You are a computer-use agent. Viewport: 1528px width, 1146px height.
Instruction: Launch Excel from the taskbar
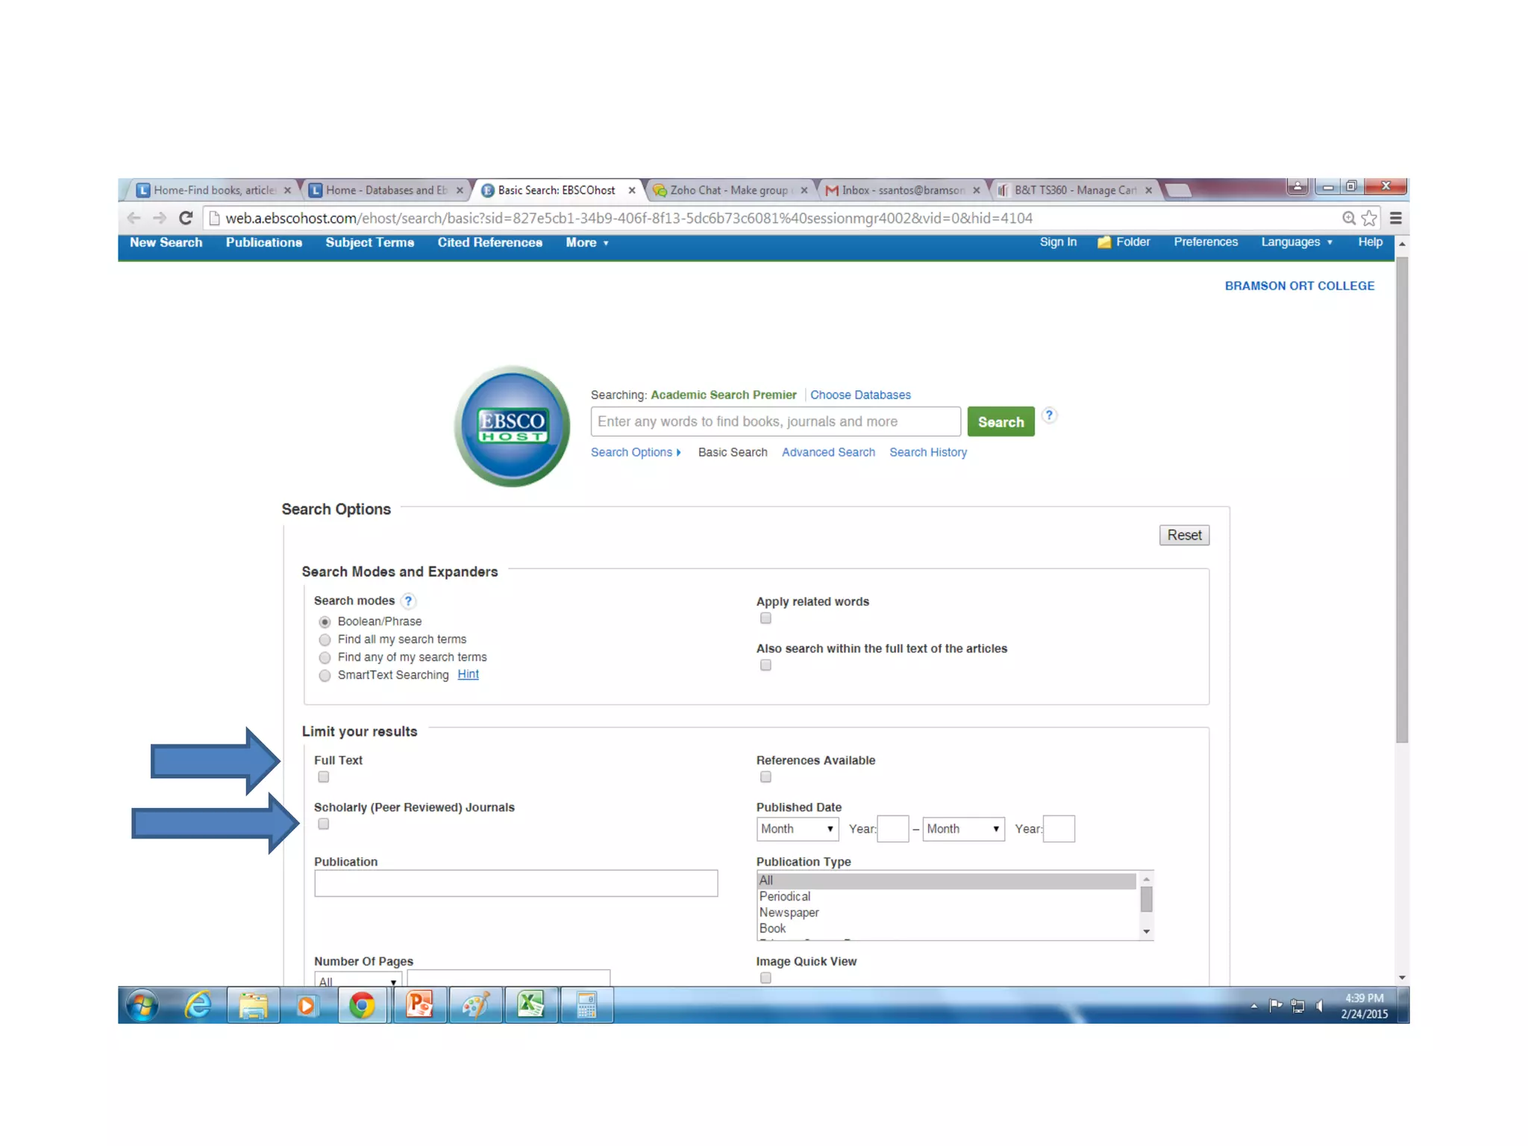pos(530,1006)
